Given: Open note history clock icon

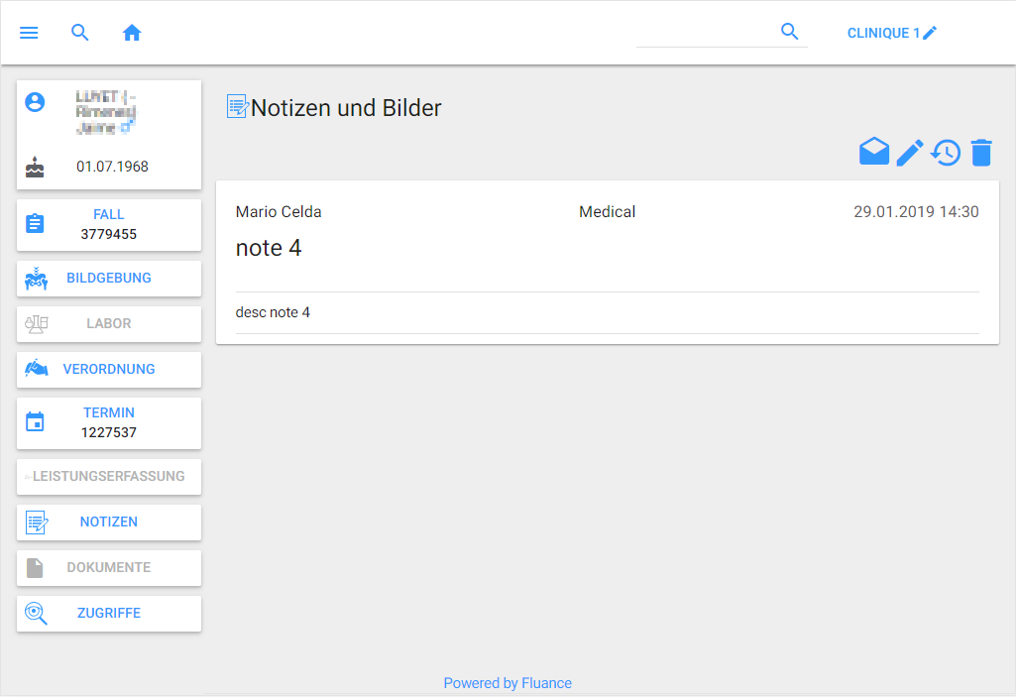Looking at the screenshot, I should [x=946, y=153].
